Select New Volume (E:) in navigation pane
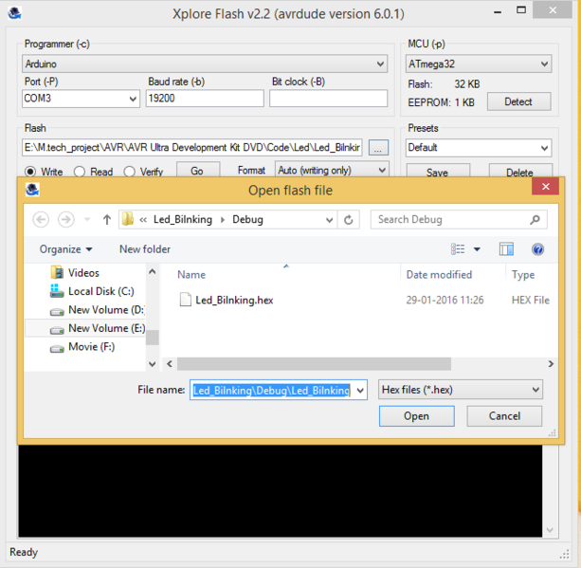The width and height of the screenshot is (581, 568). (x=107, y=328)
